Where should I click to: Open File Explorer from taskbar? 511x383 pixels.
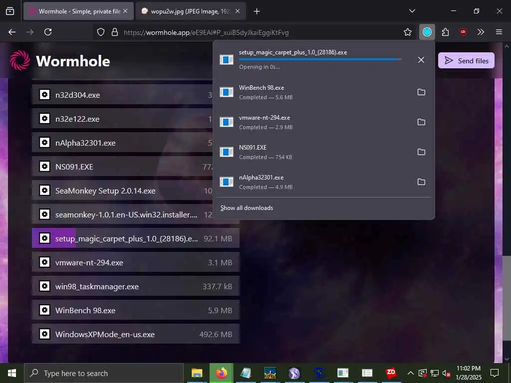197,373
